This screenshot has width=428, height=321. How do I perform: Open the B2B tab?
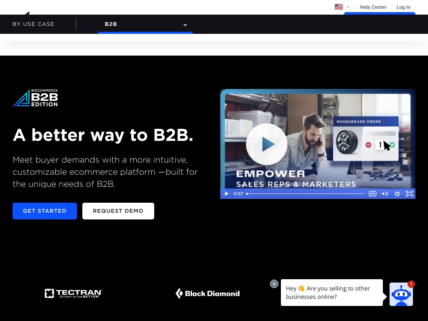111,24
